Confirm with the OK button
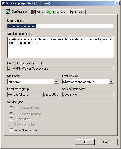 (85, 142)
